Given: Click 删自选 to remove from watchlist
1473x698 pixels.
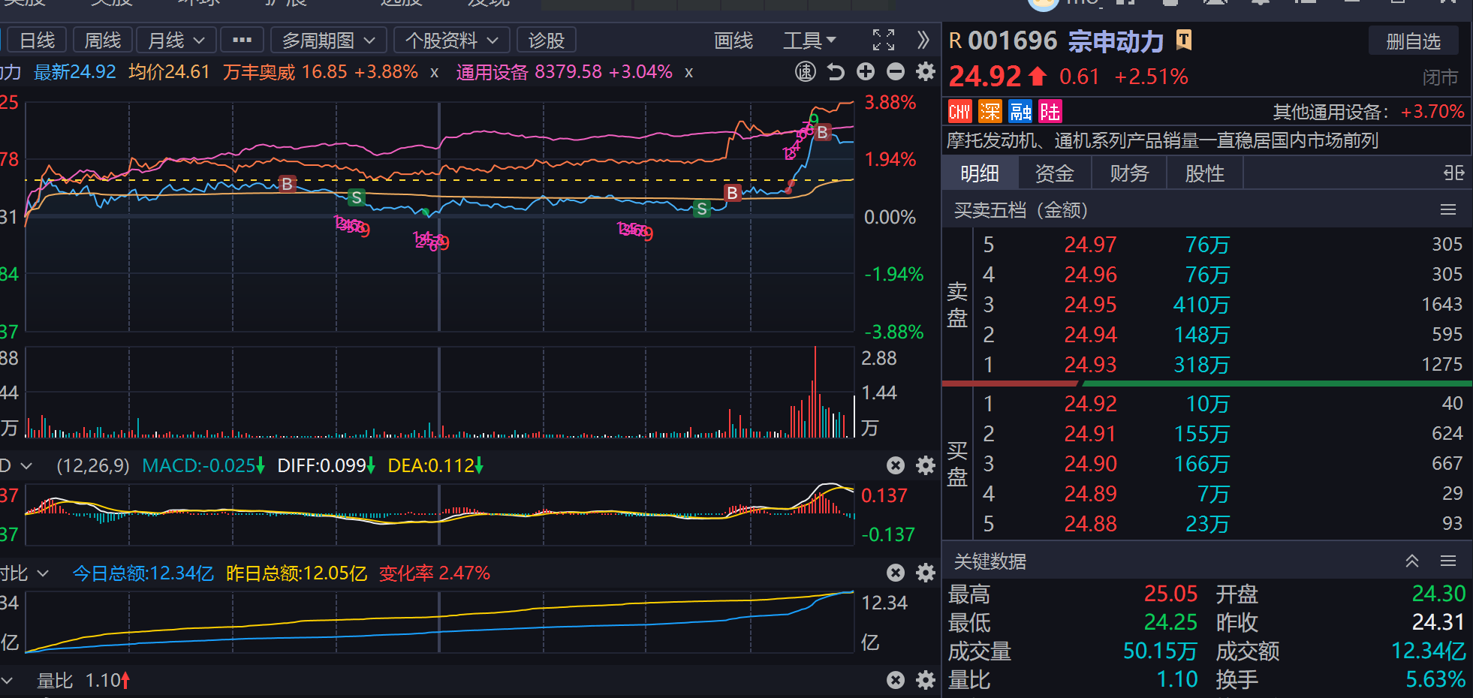Looking at the screenshot, I should (x=1413, y=41).
